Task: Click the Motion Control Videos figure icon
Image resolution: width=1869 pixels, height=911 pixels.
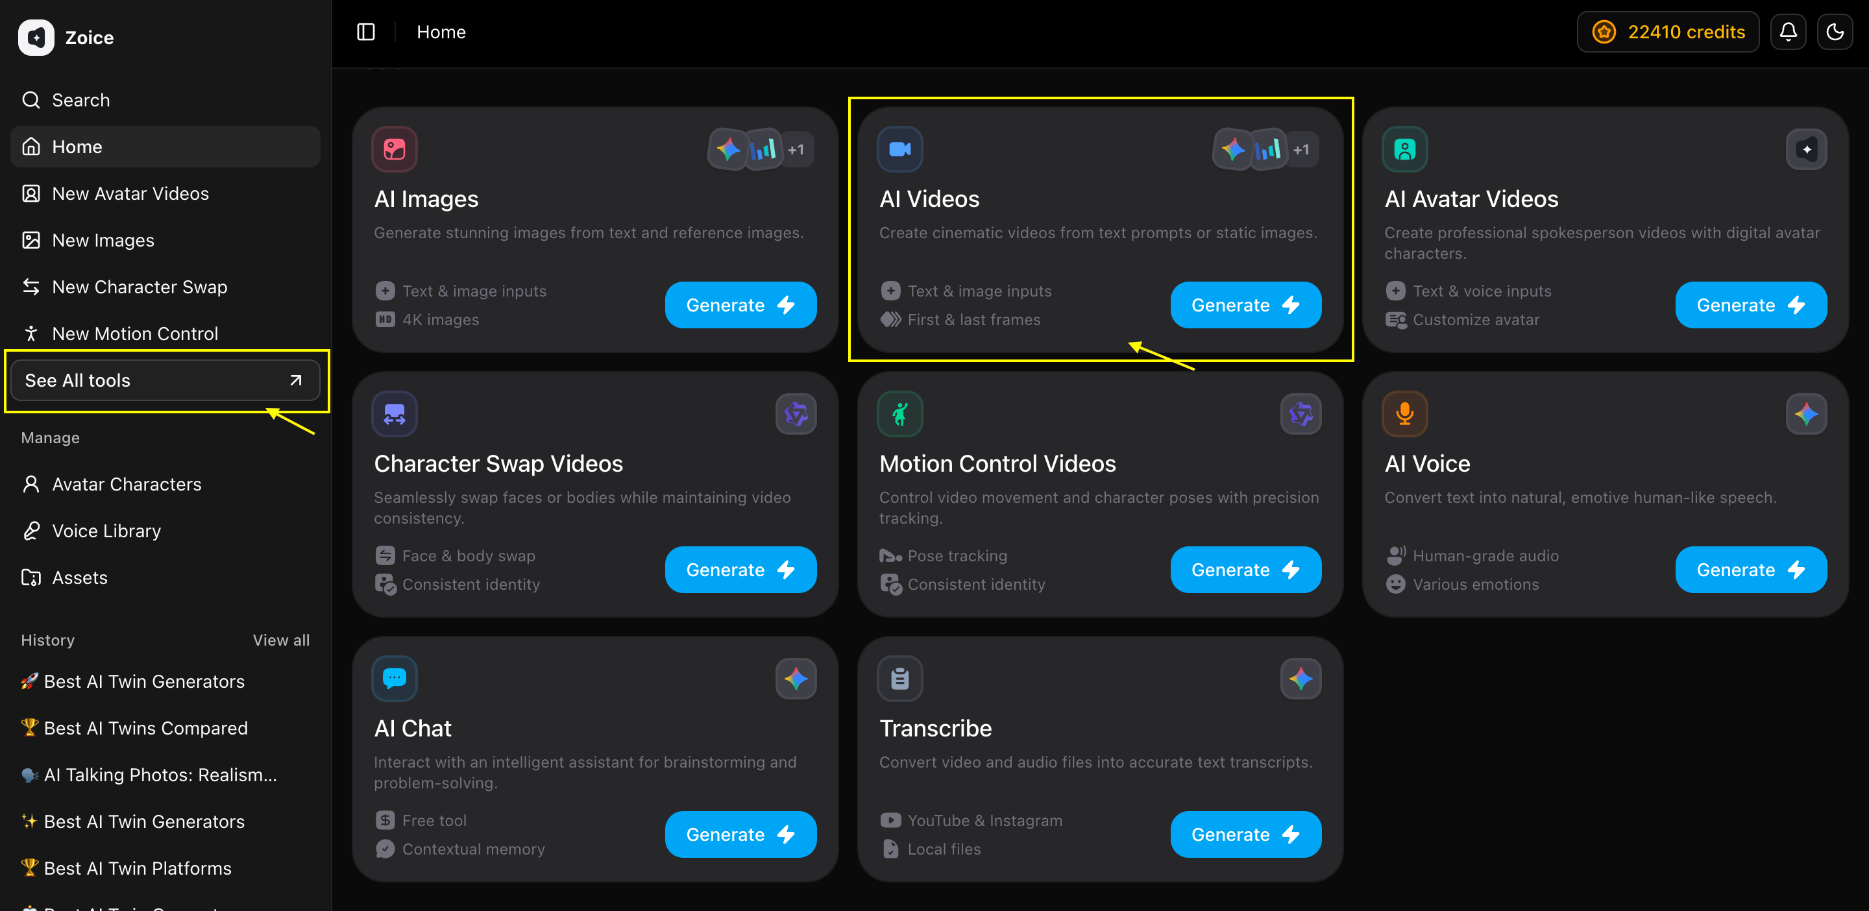Action: click(x=899, y=414)
